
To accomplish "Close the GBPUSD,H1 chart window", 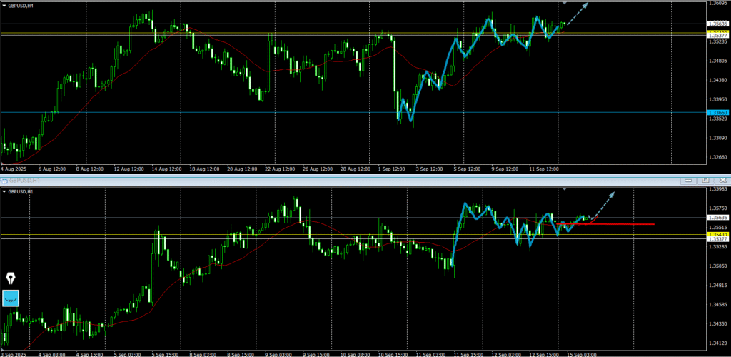I will tap(722, 181).
